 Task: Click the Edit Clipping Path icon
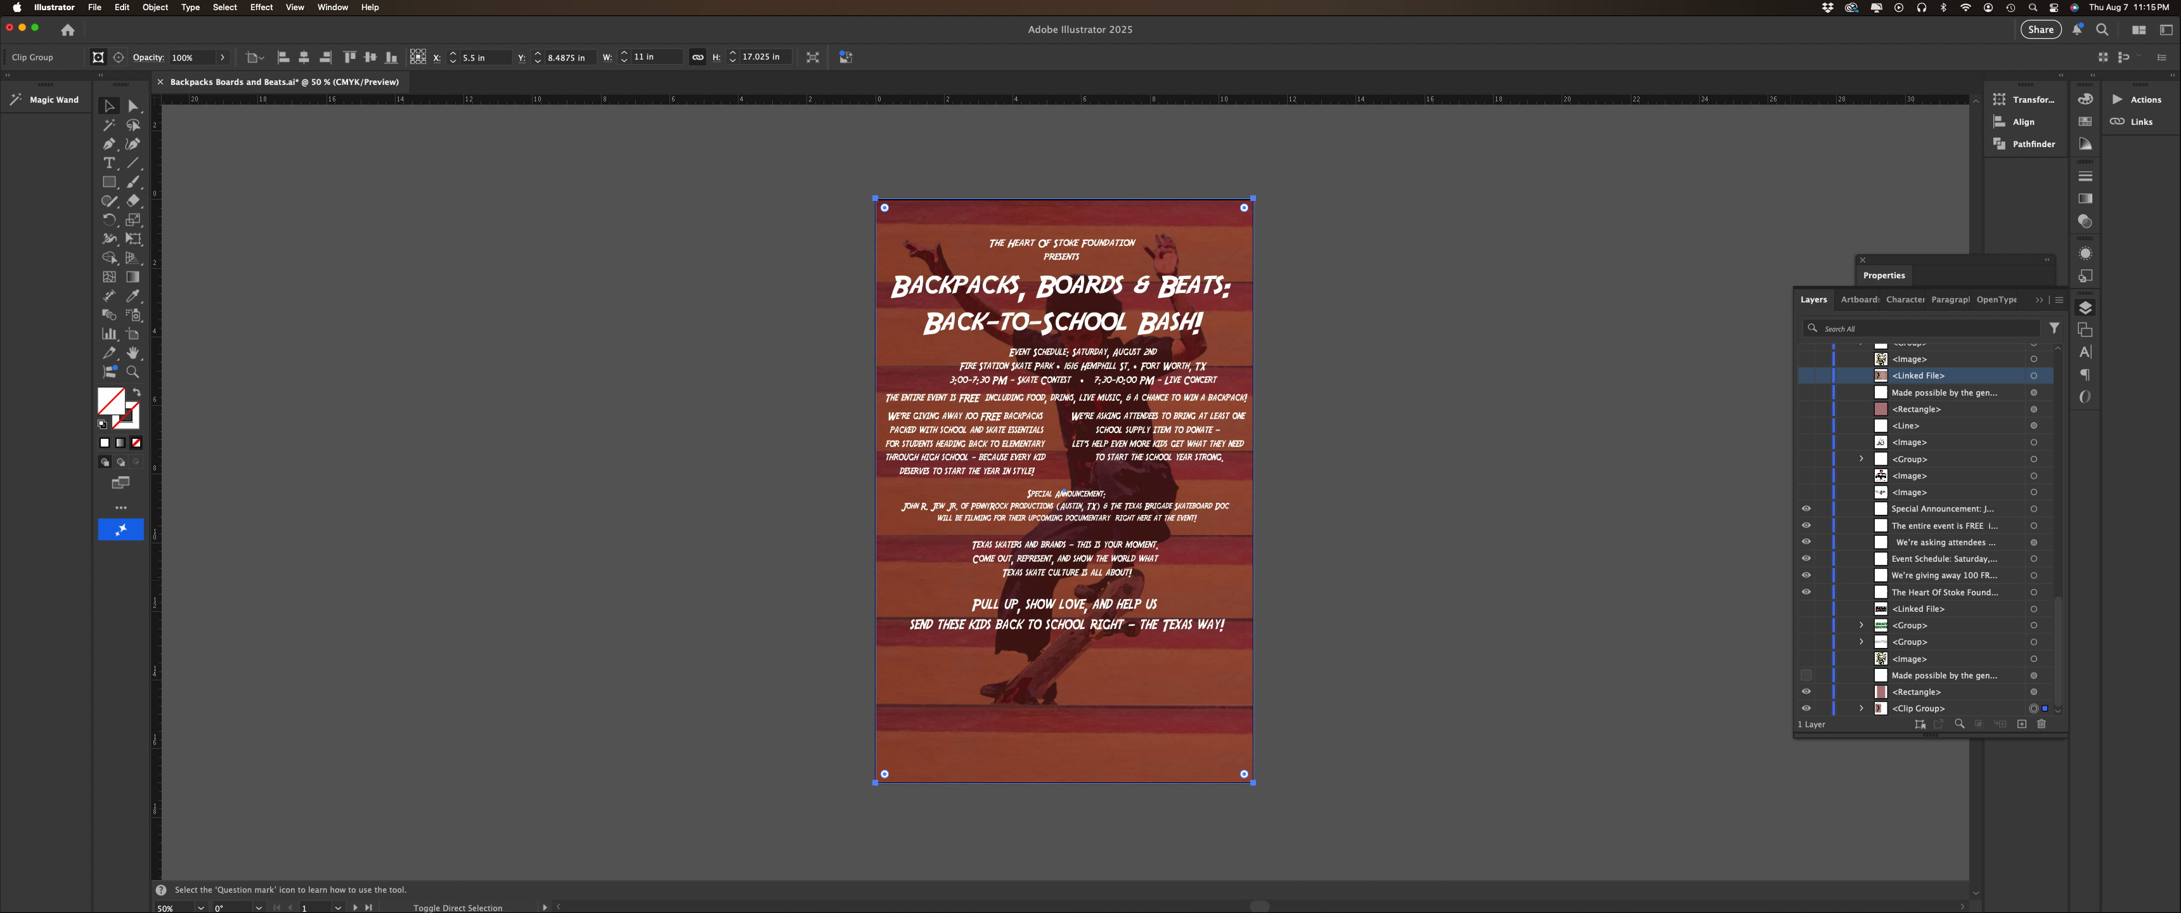(x=98, y=58)
